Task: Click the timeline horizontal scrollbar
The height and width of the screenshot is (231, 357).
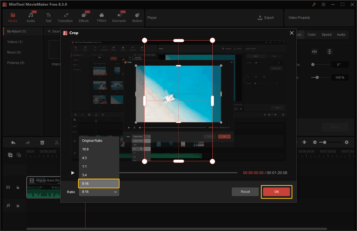Action: (x=177, y=229)
